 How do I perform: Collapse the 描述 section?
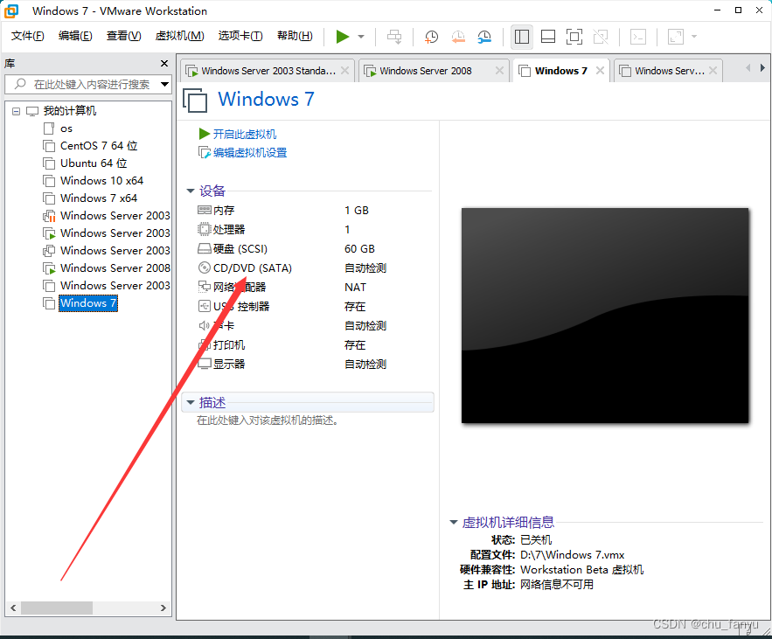click(191, 402)
